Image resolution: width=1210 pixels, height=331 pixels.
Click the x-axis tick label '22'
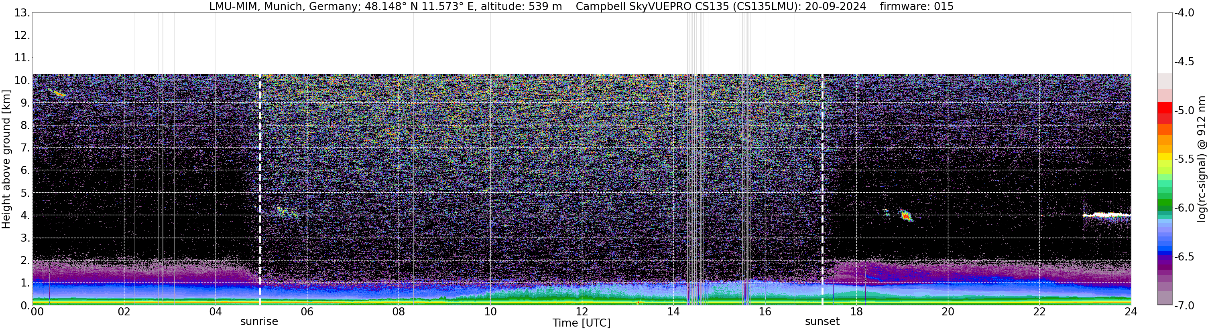(x=1040, y=312)
